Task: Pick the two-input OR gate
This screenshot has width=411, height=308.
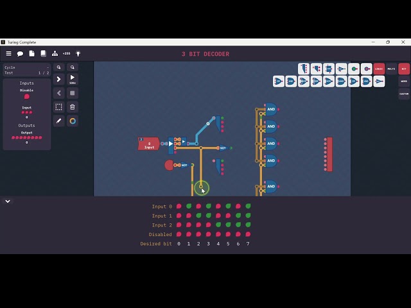Action: pyautogui.click(x=354, y=81)
